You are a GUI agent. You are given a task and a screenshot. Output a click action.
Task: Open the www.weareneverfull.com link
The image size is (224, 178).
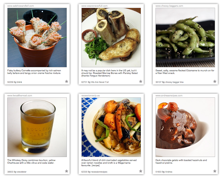(x=94, y=6)
